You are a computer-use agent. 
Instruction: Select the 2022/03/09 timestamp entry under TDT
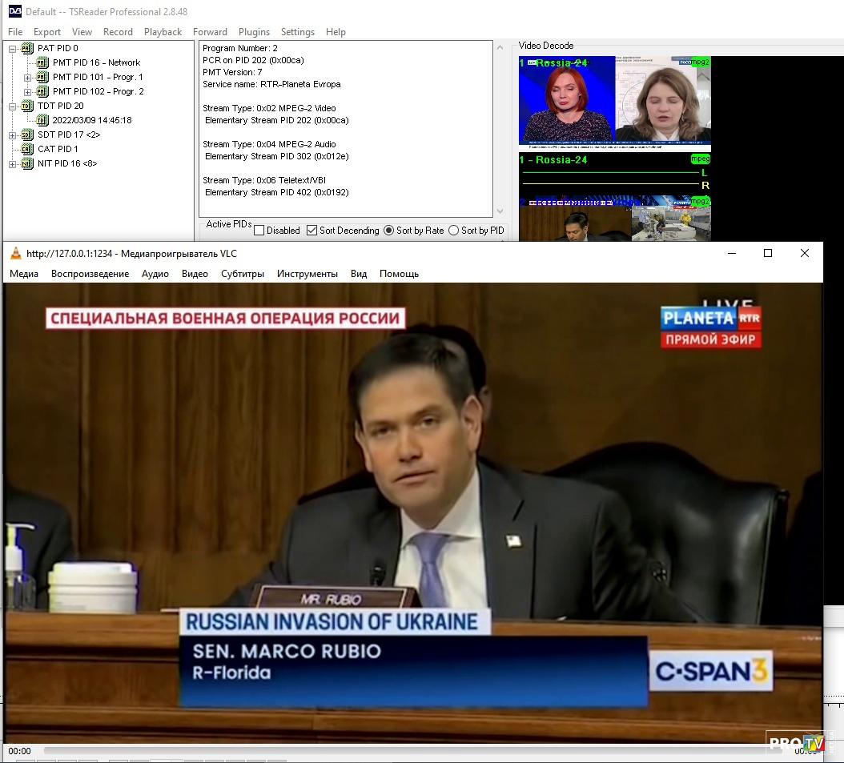92,120
